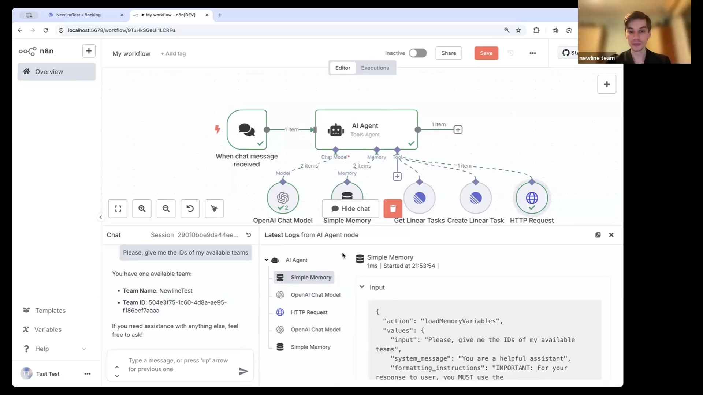Screen dimensions: 703x395
Task: Pop out the logs panel
Action: (x=598, y=235)
